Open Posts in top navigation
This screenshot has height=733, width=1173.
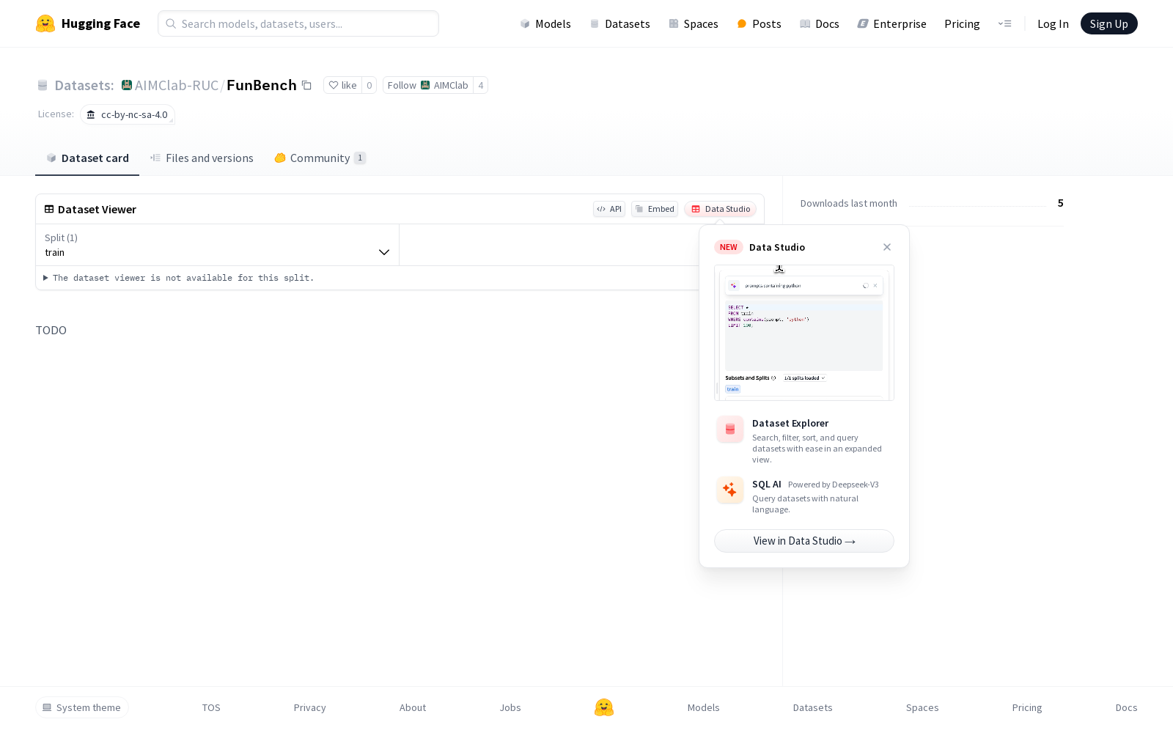click(x=759, y=23)
